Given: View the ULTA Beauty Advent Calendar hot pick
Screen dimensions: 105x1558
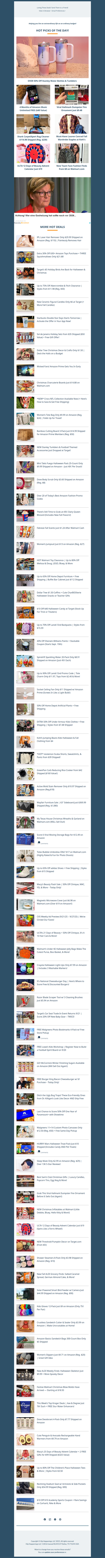Looking at the screenshot, I should click(33, 167).
